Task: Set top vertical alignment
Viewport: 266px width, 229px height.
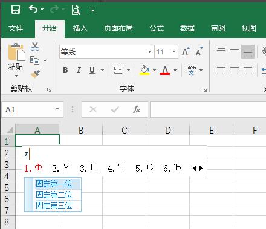Action: point(221,49)
